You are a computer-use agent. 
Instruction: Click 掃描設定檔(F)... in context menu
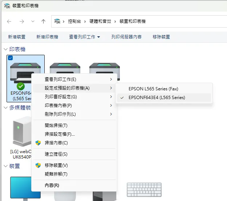pos(74,134)
